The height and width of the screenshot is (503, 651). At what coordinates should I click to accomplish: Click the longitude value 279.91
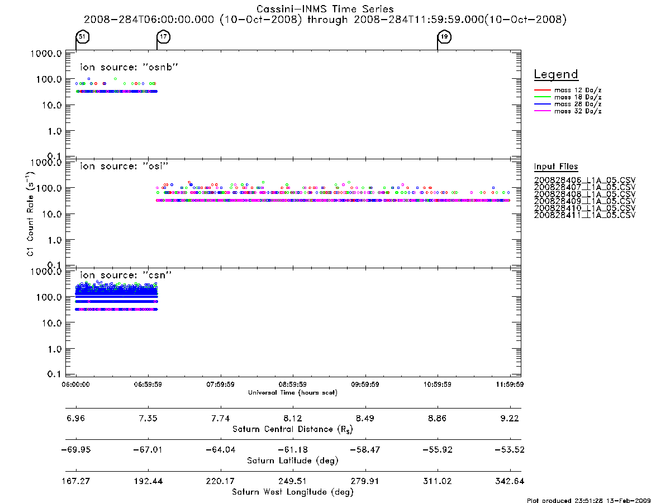coord(365,481)
